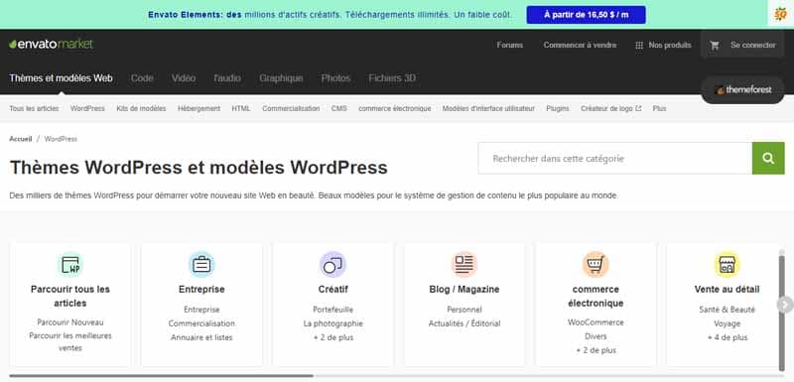Click the Créatif shapes icon
The height and width of the screenshot is (382, 794).
[332, 265]
